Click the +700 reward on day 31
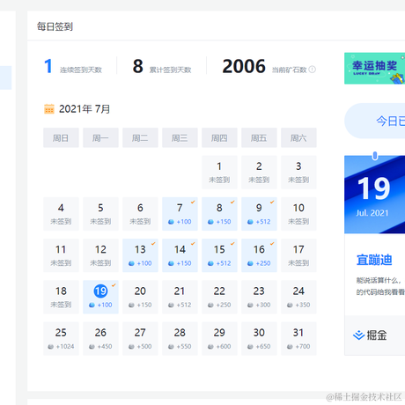 pos(303,347)
